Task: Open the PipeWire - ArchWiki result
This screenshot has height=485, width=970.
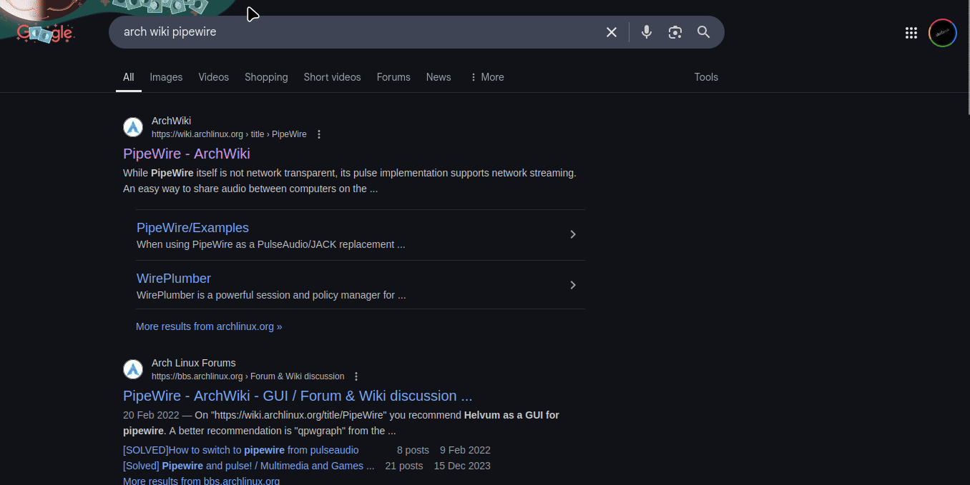Action: click(x=187, y=154)
